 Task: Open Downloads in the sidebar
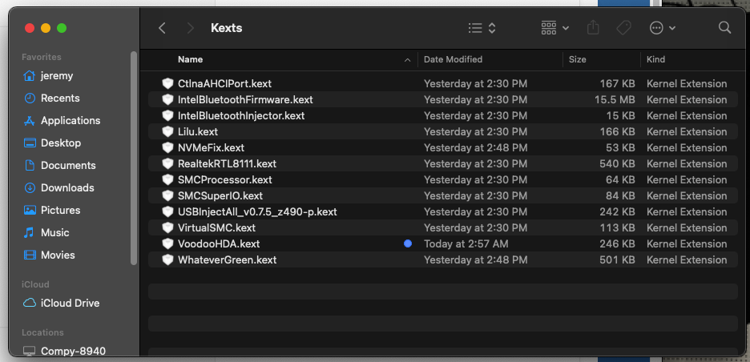point(58,188)
